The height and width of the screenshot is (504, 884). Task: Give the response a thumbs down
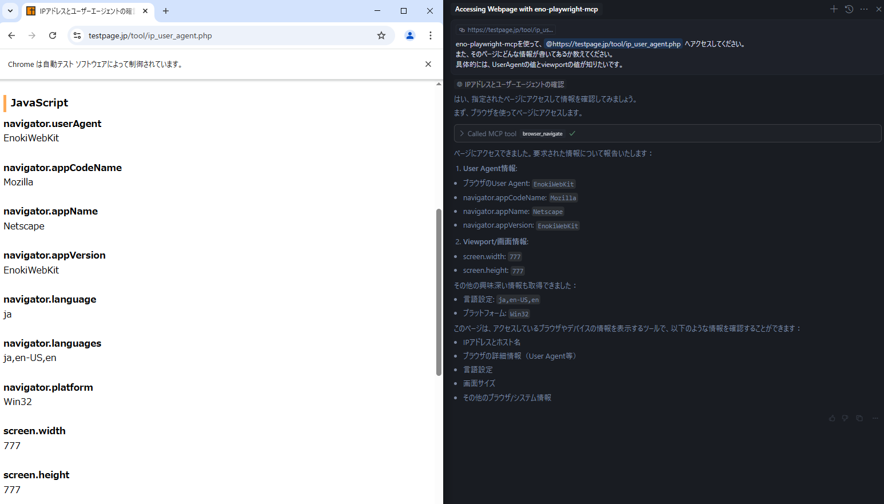[x=845, y=418]
